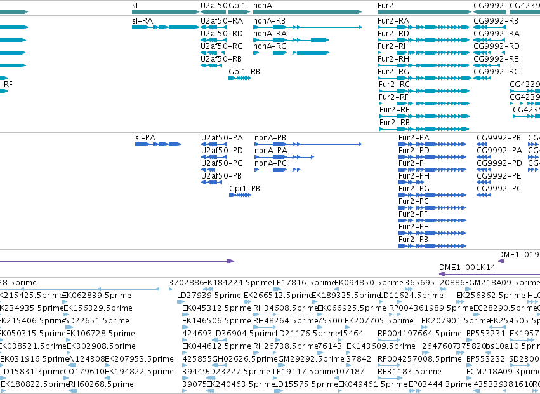Select the Fur2-PA protein
Viewport: 540px width, 394px height.
tap(414, 138)
